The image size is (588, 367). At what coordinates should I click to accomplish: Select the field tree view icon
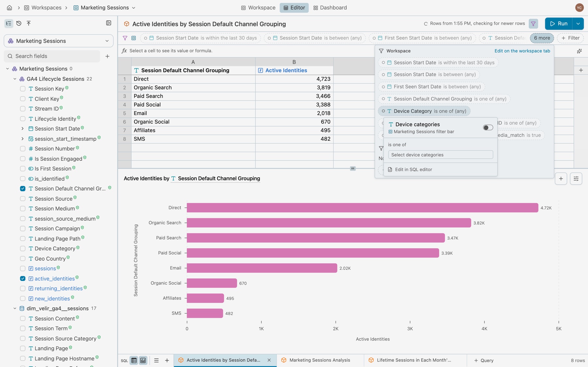click(x=9, y=23)
